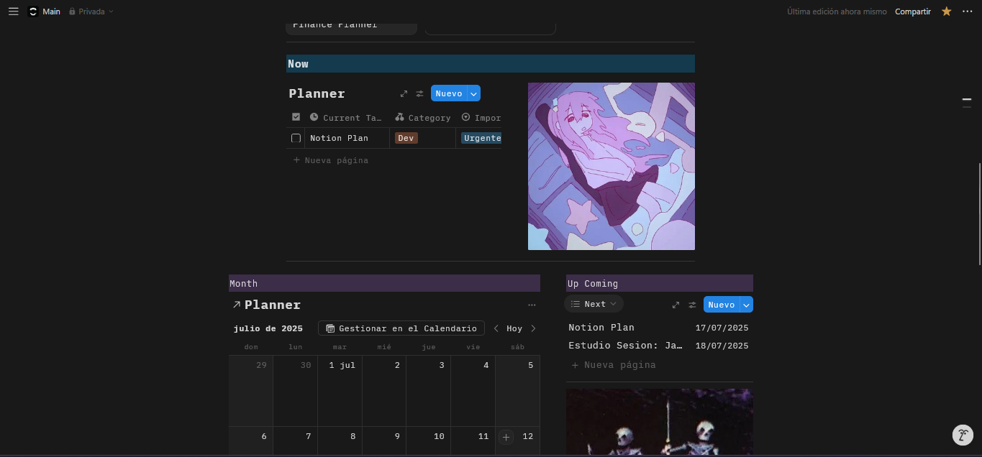Viewport: 982px width, 457px height.
Task: Open the three-dot page options menu
Action: tap(967, 11)
